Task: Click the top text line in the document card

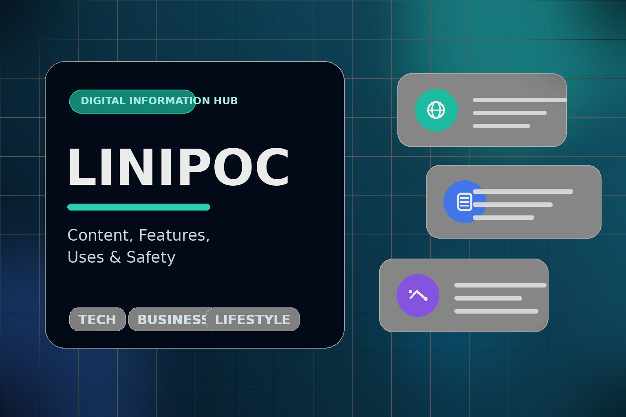Action: pyautogui.click(x=523, y=192)
